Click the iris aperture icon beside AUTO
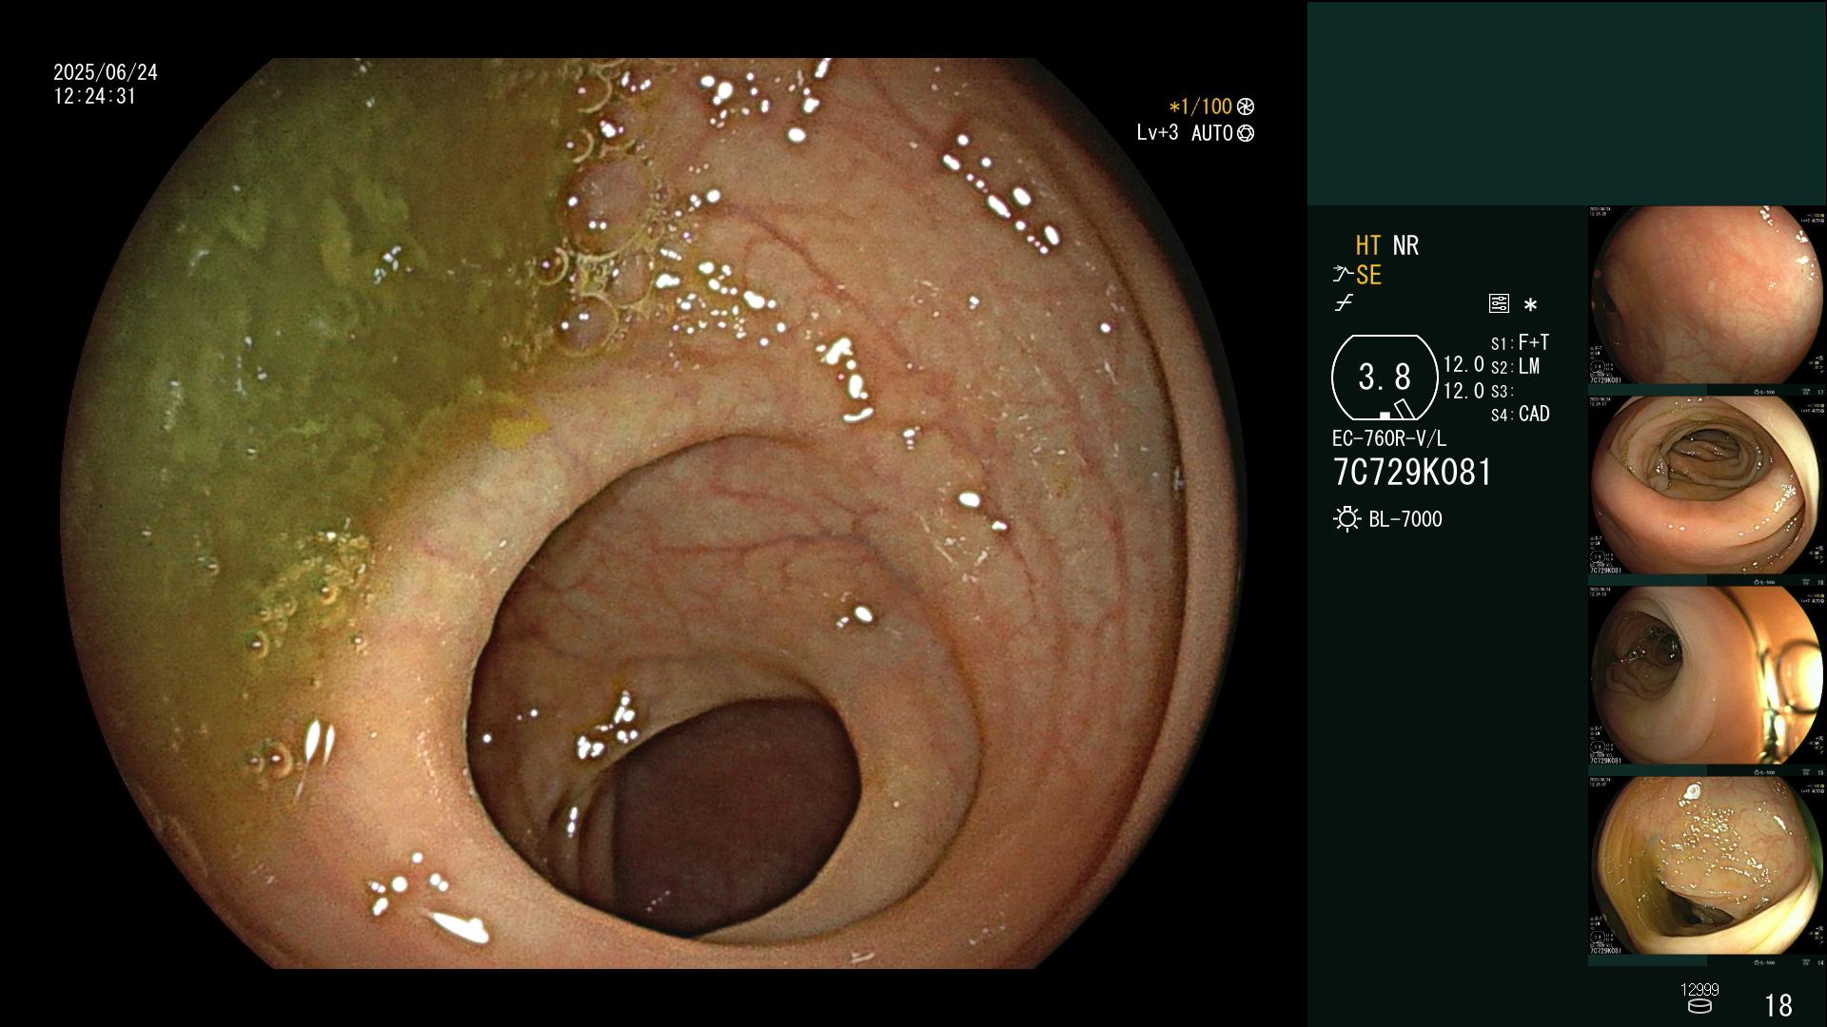1827x1027 pixels. pyautogui.click(x=1246, y=134)
